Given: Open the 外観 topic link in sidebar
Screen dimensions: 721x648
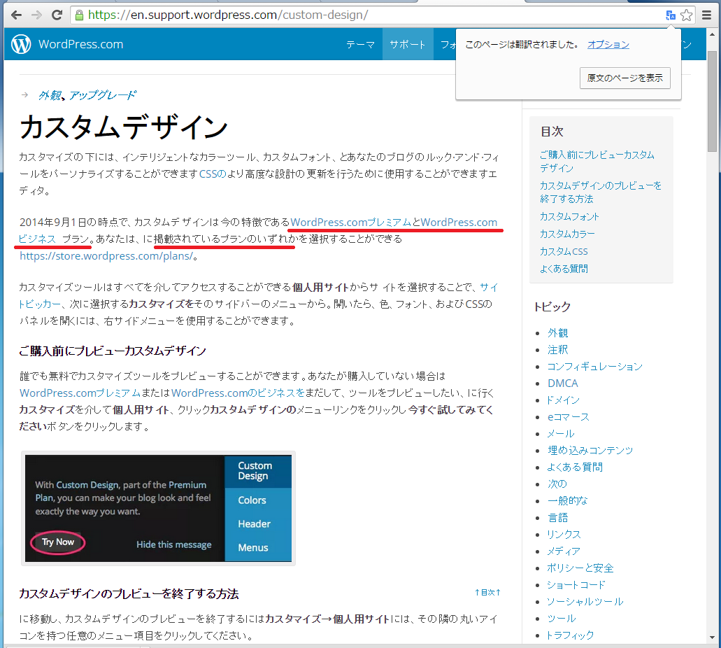Looking at the screenshot, I should tap(558, 332).
